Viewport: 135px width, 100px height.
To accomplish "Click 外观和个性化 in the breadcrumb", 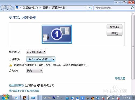I will [31, 8].
